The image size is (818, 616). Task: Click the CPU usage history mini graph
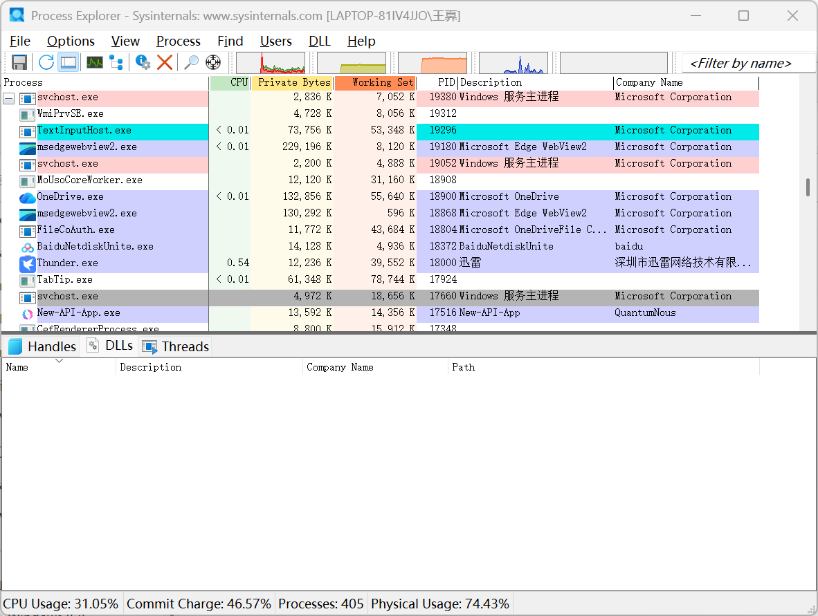pyautogui.click(x=271, y=62)
